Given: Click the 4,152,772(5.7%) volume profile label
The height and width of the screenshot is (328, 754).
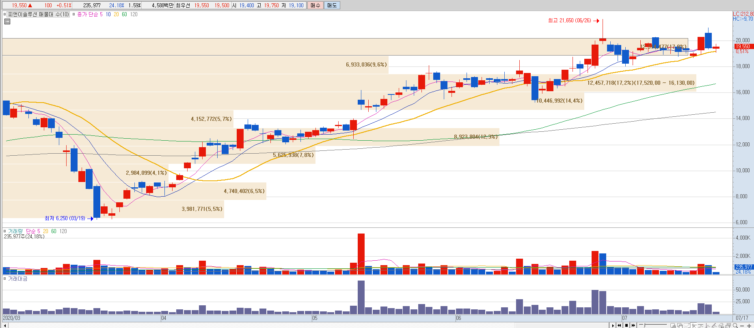Looking at the screenshot, I should pos(211,119).
